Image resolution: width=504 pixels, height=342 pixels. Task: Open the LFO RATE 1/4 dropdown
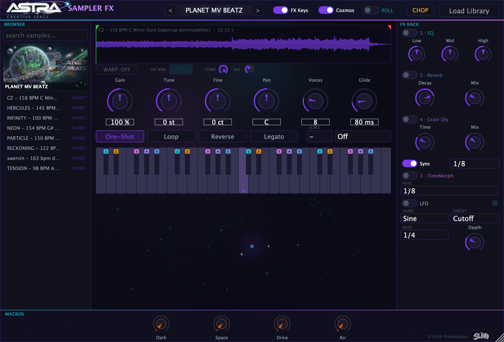click(424, 235)
